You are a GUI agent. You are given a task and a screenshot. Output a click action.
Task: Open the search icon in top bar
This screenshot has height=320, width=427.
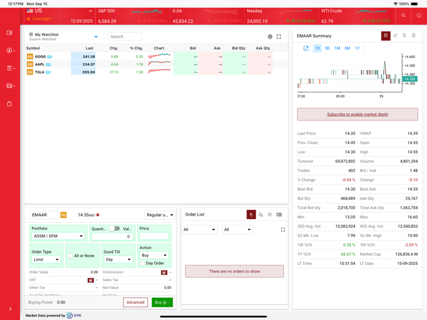(403, 15)
